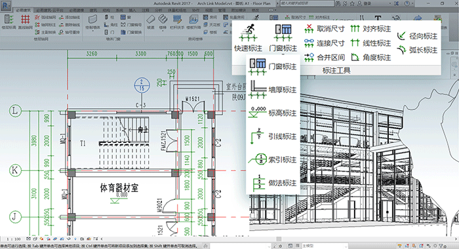Open the 结构 ribbon tab
Image resolution: width=459 pixels, height=249 pixels.
(x=106, y=10)
